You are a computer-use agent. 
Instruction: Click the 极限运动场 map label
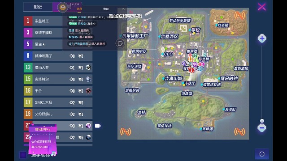(x=212, y=85)
